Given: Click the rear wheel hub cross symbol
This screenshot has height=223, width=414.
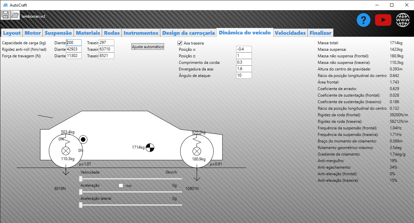Looking at the screenshot, I should pos(66,151).
